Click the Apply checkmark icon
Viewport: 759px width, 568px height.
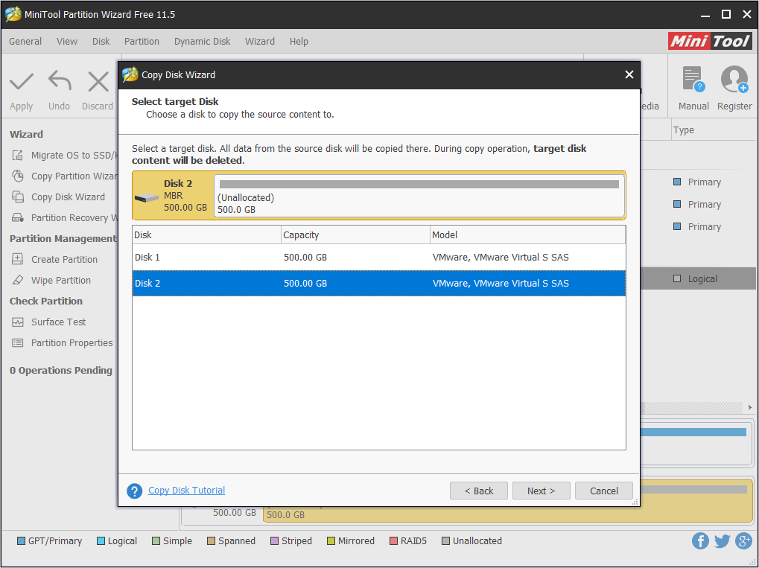(x=22, y=81)
